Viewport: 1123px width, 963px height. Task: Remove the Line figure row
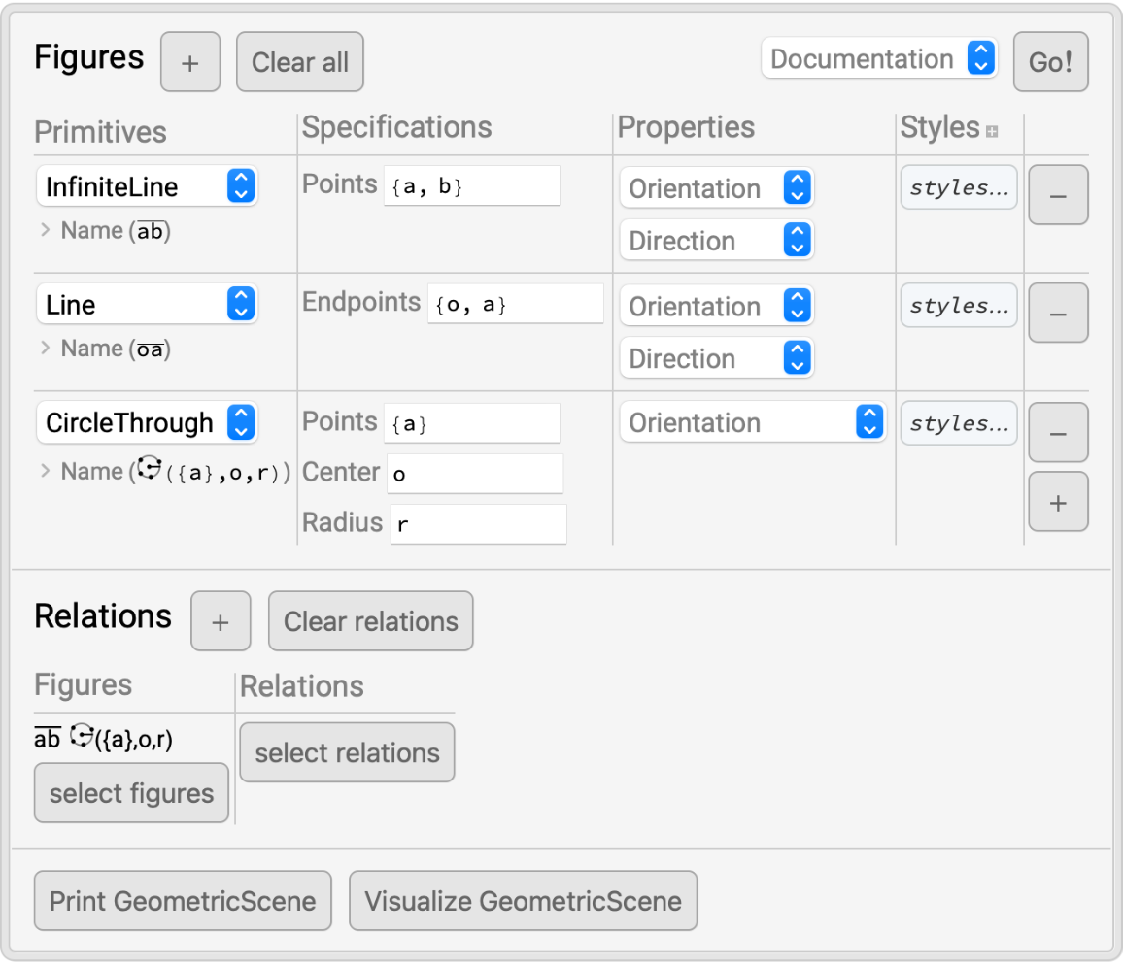[x=1058, y=314]
